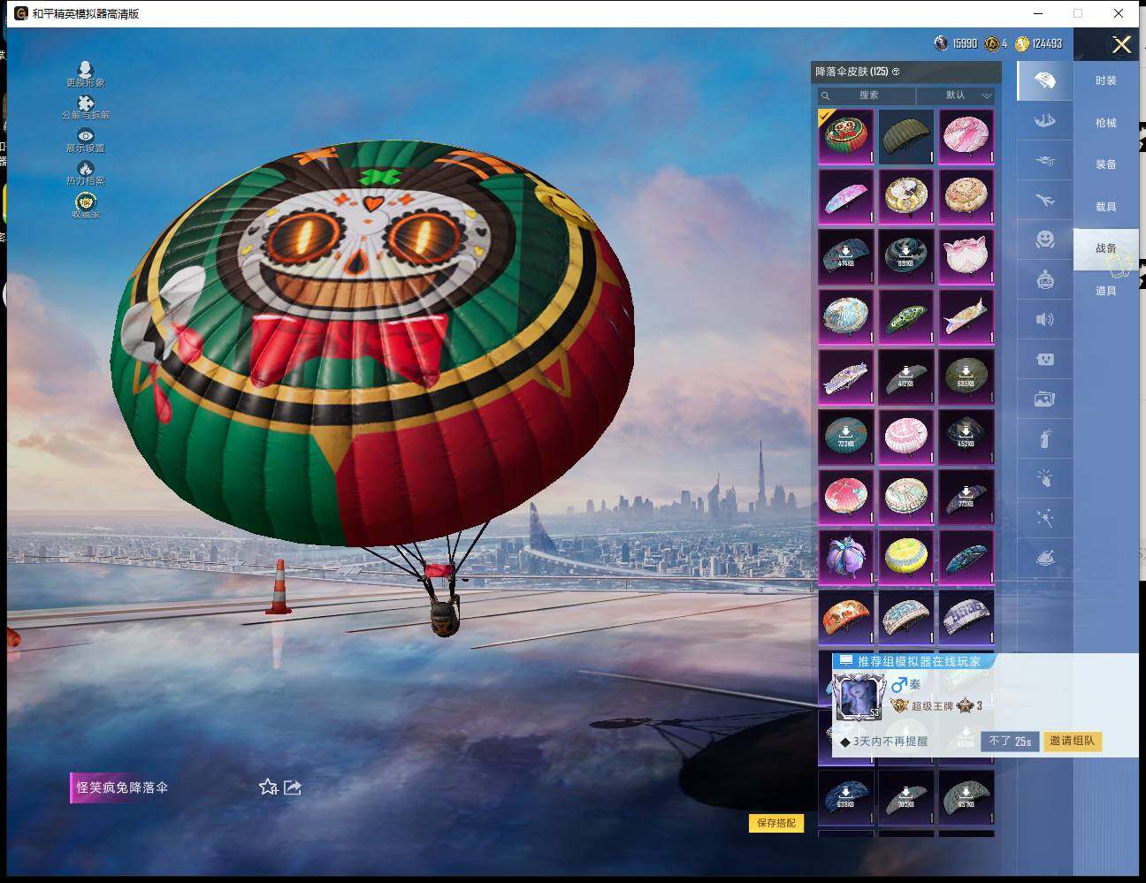Select the speaker voice category icon

(1044, 319)
